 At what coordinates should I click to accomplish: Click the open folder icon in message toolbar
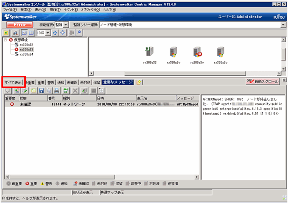coord(34,90)
